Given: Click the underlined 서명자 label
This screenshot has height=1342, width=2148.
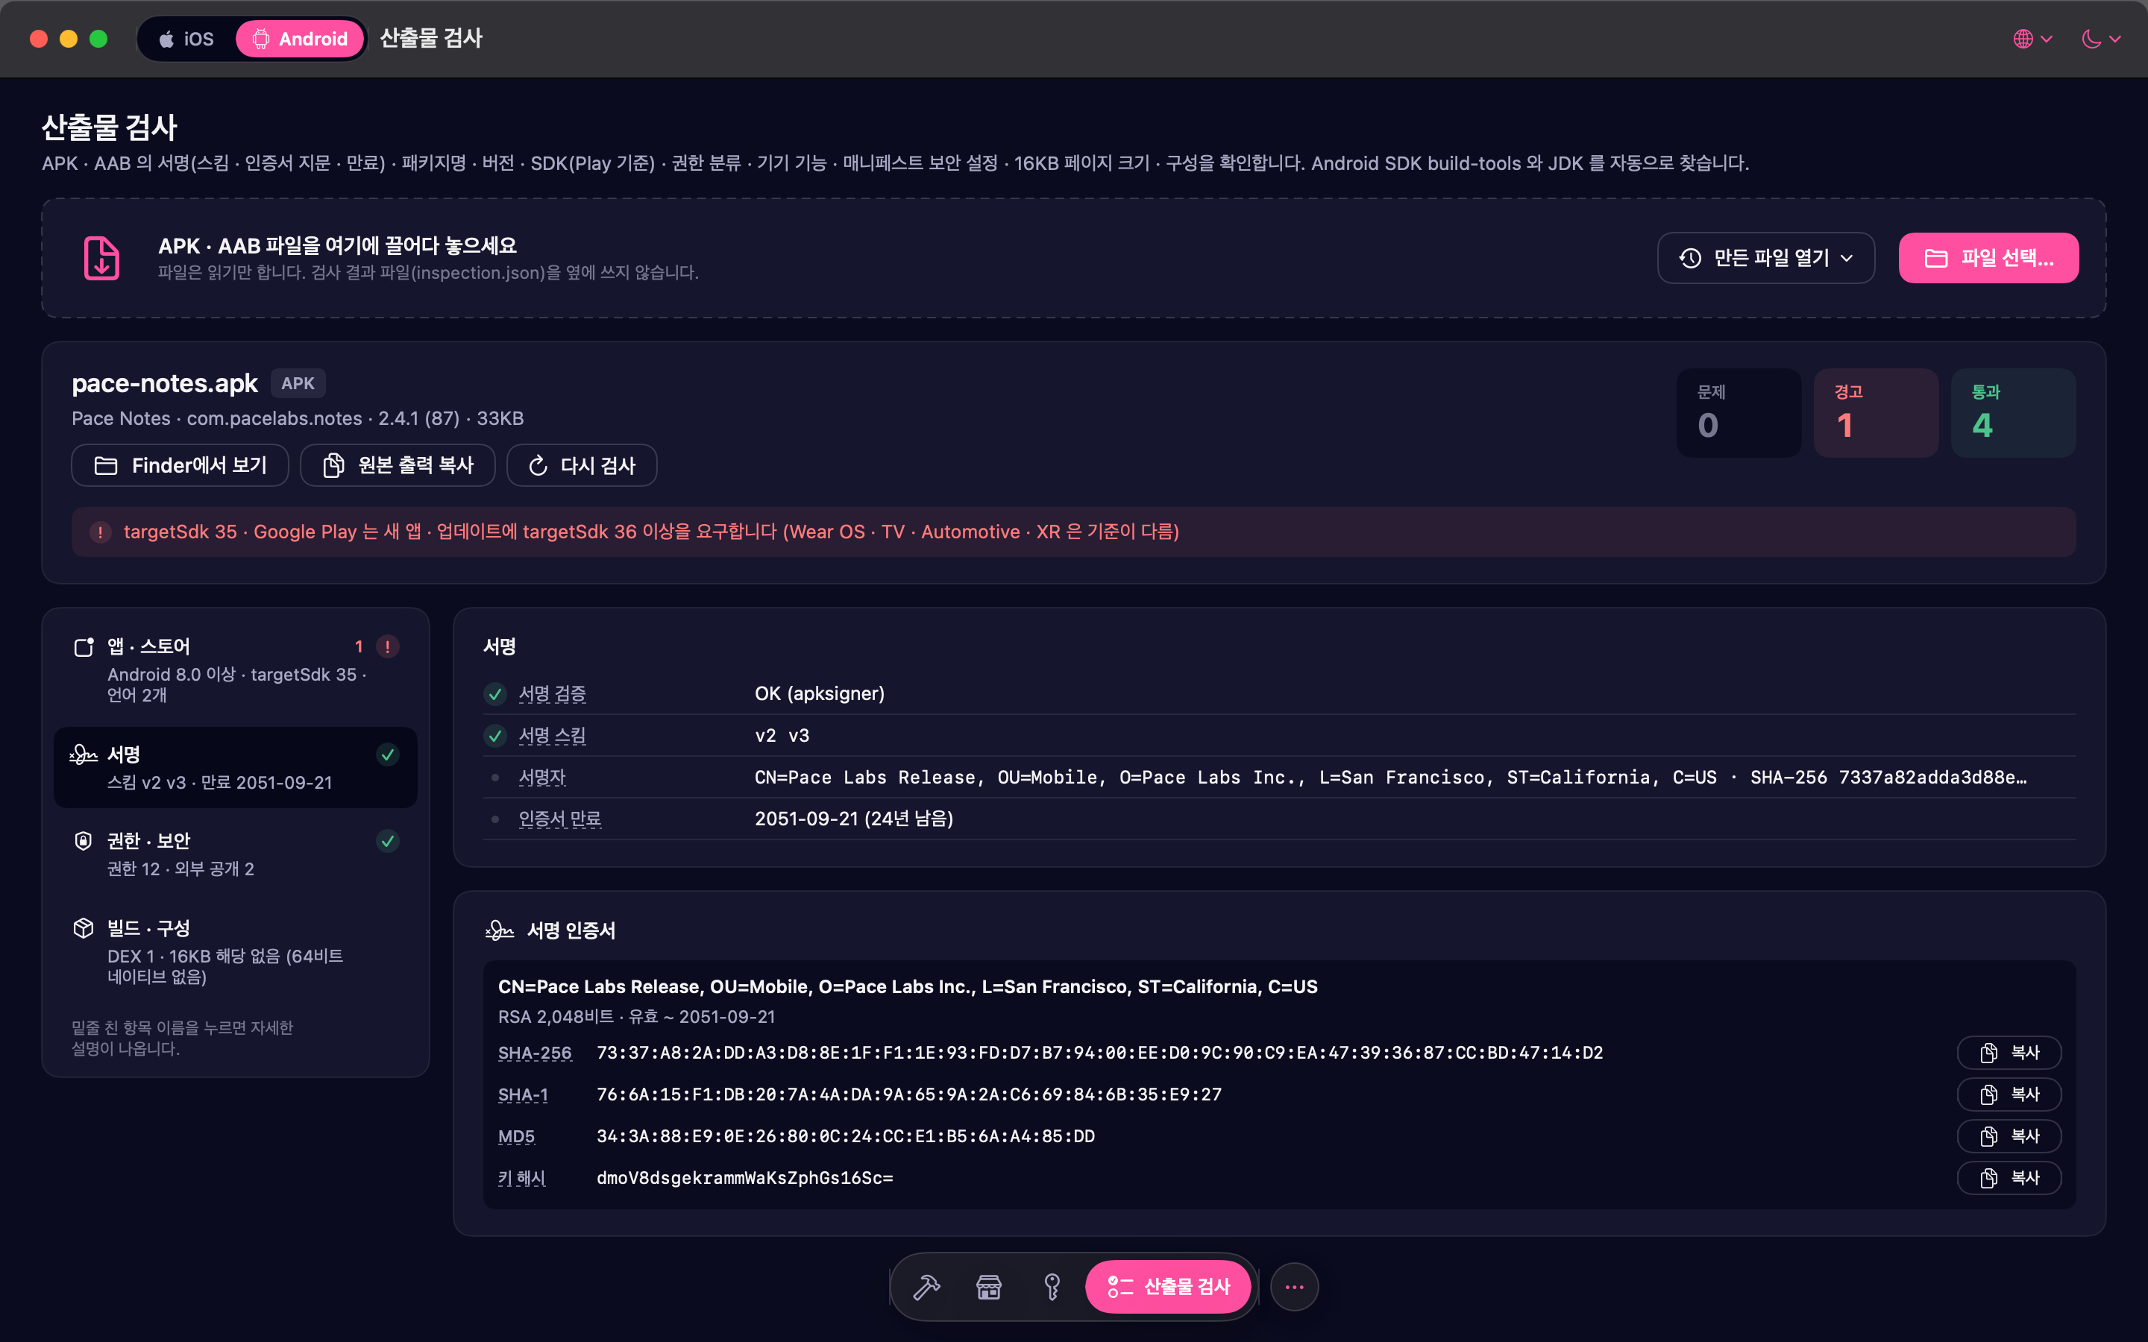Looking at the screenshot, I should (x=542, y=777).
